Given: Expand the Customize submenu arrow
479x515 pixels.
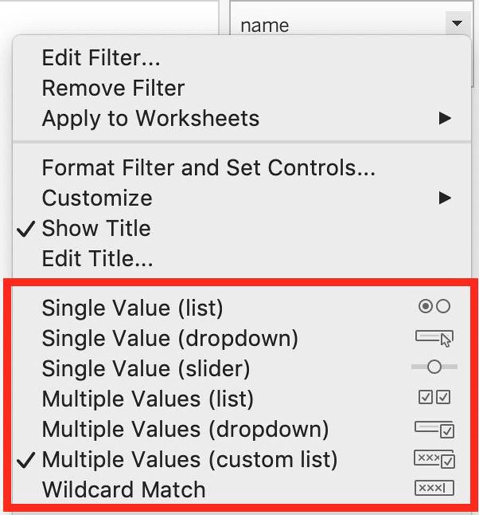Looking at the screenshot, I should coord(445,198).
